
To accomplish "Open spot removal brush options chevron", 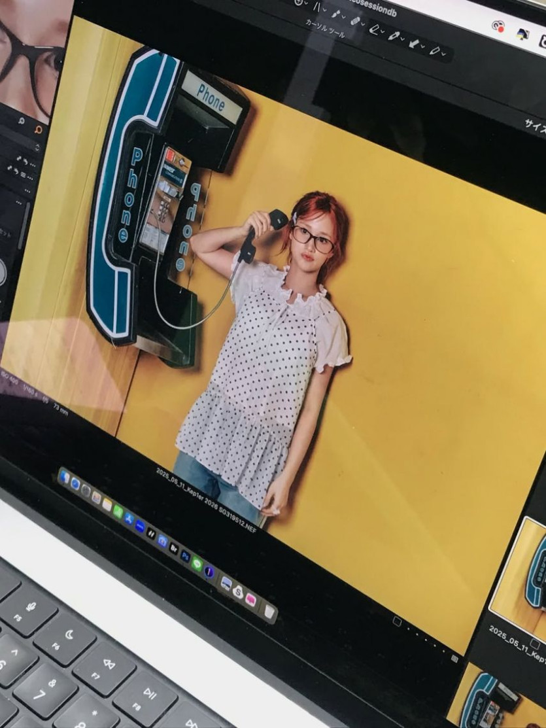I will pyautogui.click(x=343, y=17).
